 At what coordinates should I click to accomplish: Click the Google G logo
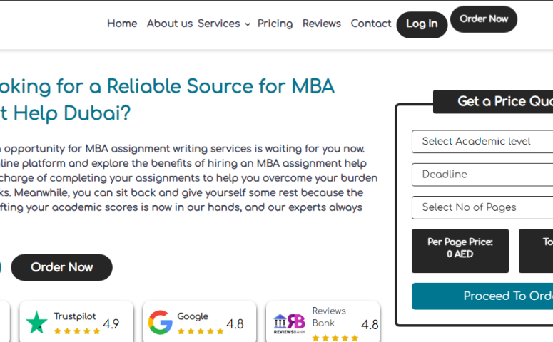click(x=161, y=322)
